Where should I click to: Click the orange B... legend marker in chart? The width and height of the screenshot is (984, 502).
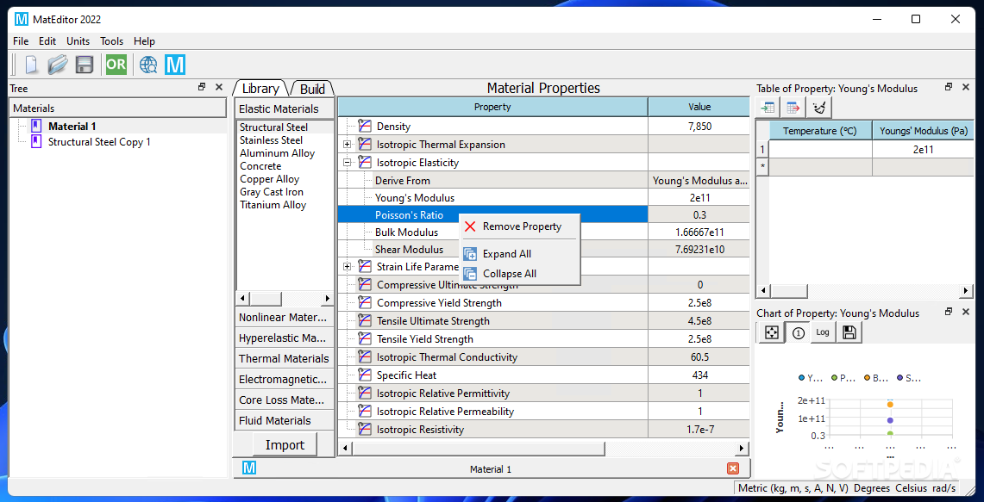coord(866,378)
